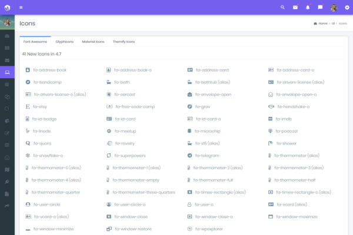Select the fa-eercast label text
The height and width of the screenshot is (235, 353).
[125, 95]
